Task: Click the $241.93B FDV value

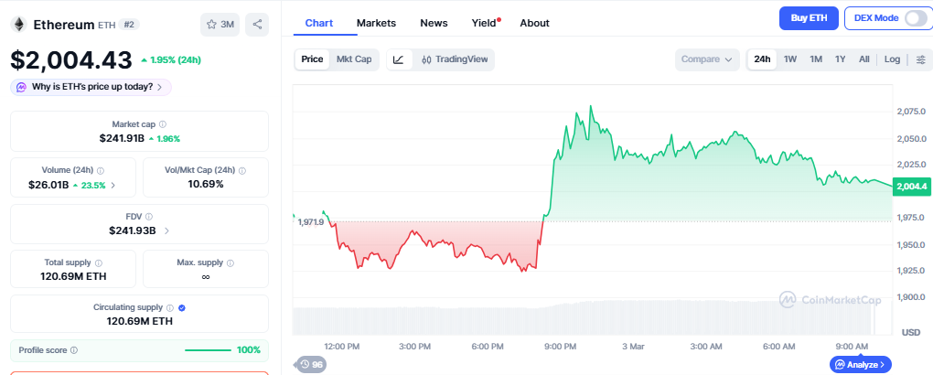Action: point(132,230)
